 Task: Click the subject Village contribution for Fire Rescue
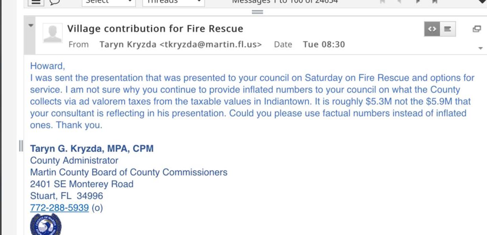pyautogui.click(x=155, y=29)
